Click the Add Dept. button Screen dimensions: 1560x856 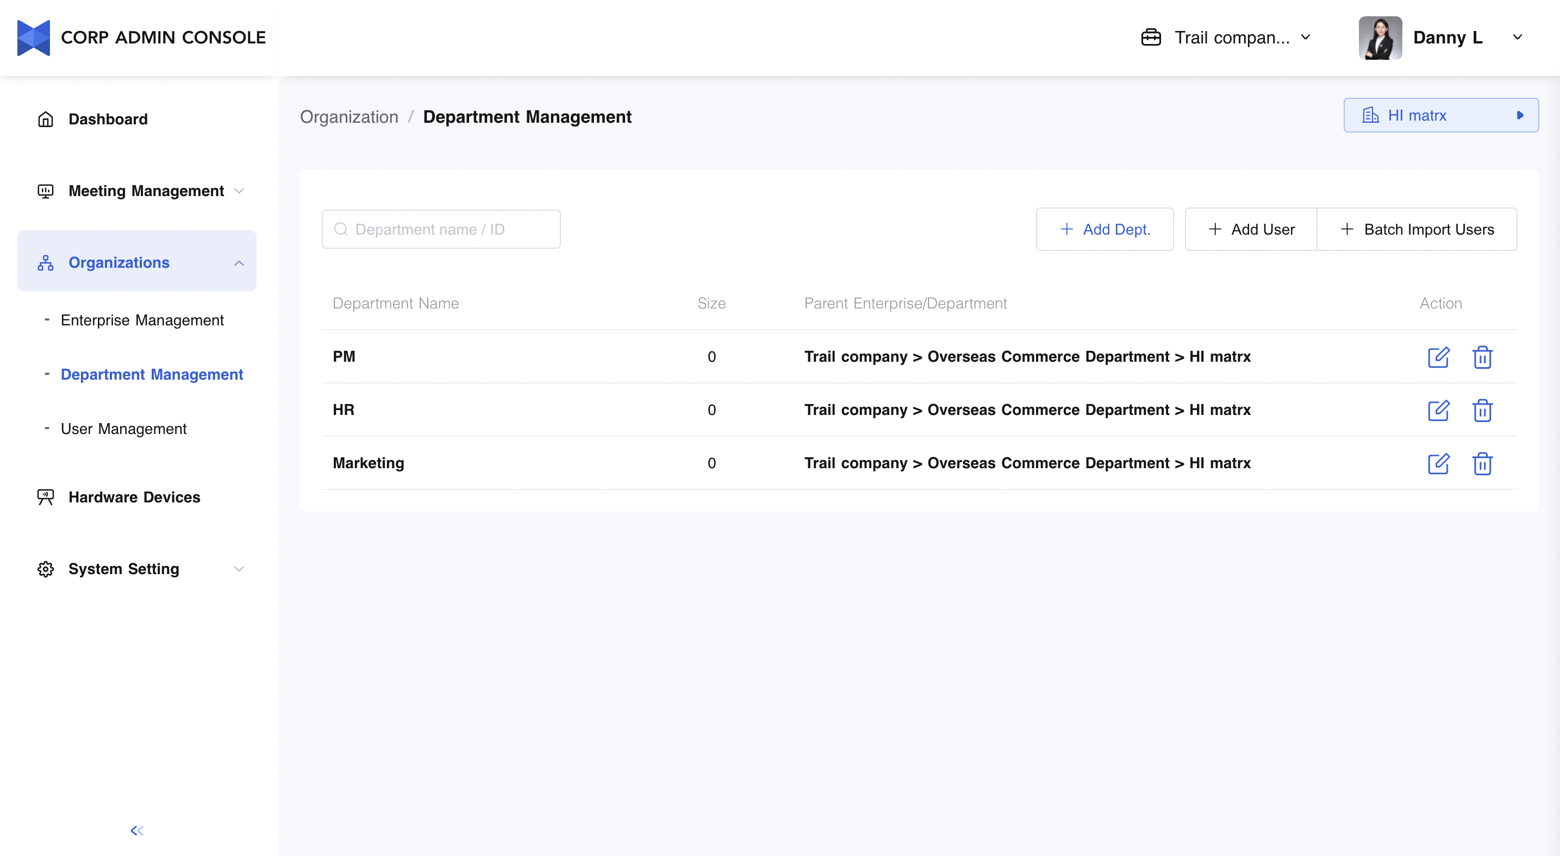point(1104,229)
